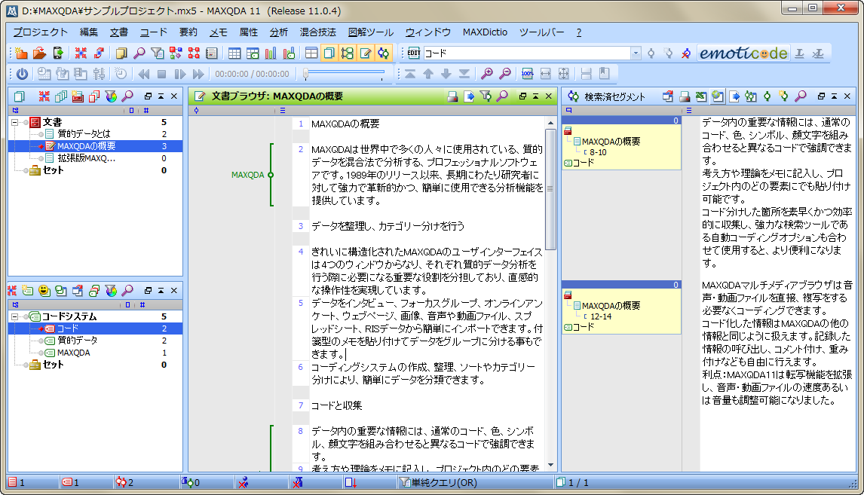Select document 拡張版MAXQ...

click(x=87, y=158)
